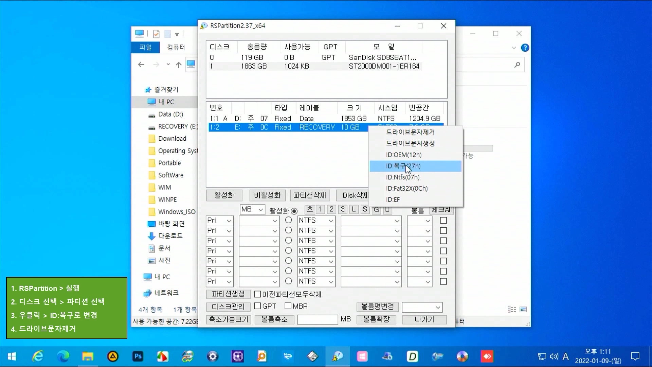The image size is (652, 367).
Task: Click the 파티션생성 button
Action: (x=228, y=294)
